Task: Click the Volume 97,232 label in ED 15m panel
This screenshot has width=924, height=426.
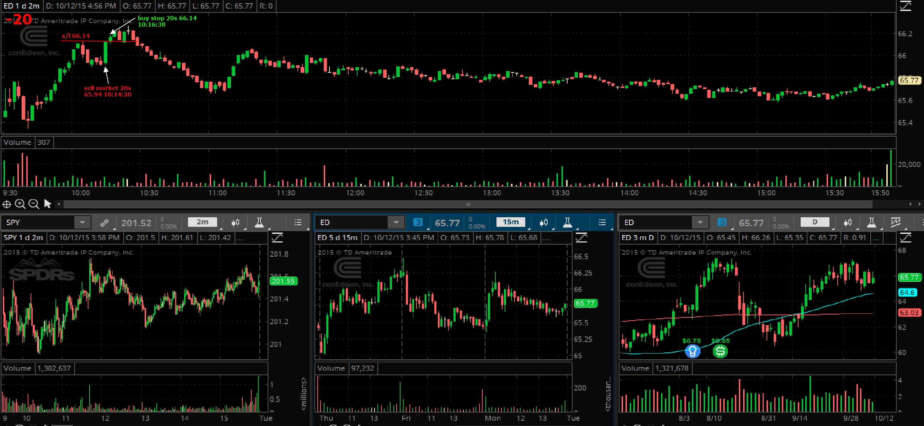Action: point(345,368)
